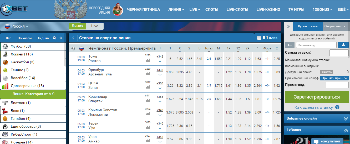The width and height of the screenshot is (350, 144).
Task: Expand the Betgames онлайн panel
Action: point(346,119)
